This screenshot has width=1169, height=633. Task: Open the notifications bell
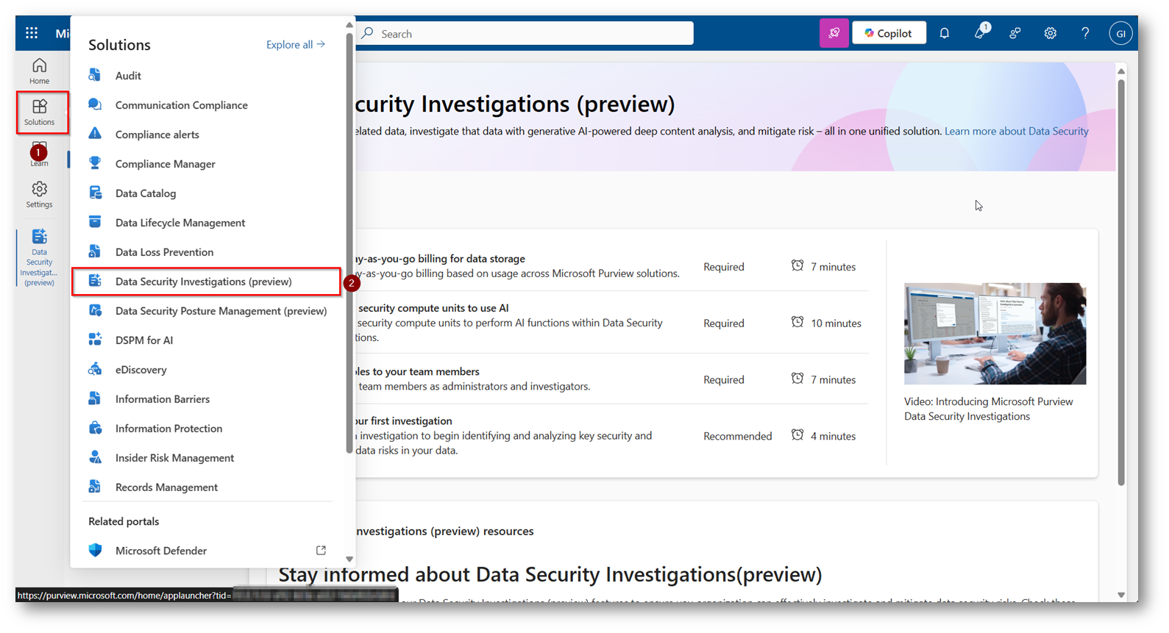pos(945,33)
